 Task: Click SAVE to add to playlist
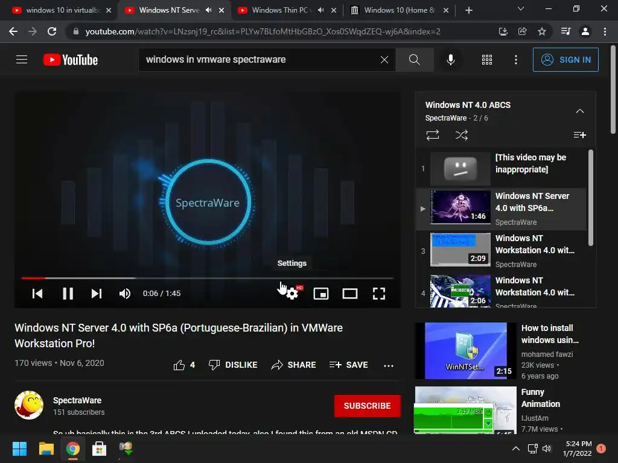[348, 365]
